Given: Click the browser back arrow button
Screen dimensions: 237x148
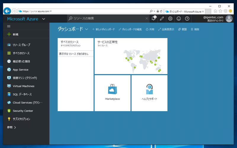Looking at the screenshot, I should point(7,11).
